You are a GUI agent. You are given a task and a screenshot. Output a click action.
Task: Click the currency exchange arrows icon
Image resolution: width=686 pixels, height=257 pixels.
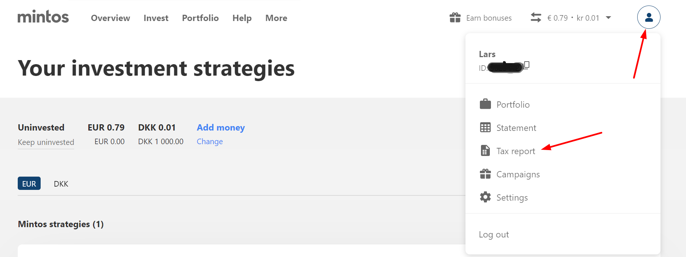click(536, 17)
